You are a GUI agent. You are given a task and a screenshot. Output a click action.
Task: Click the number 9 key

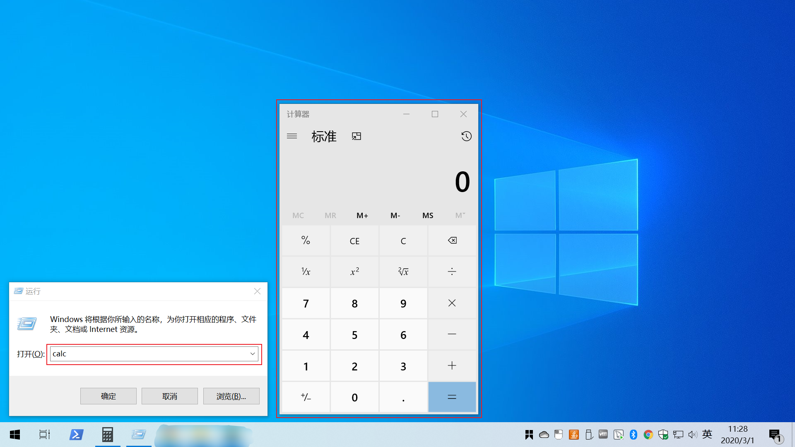click(403, 303)
